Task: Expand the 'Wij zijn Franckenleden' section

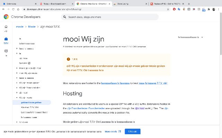Action: pos(17,88)
